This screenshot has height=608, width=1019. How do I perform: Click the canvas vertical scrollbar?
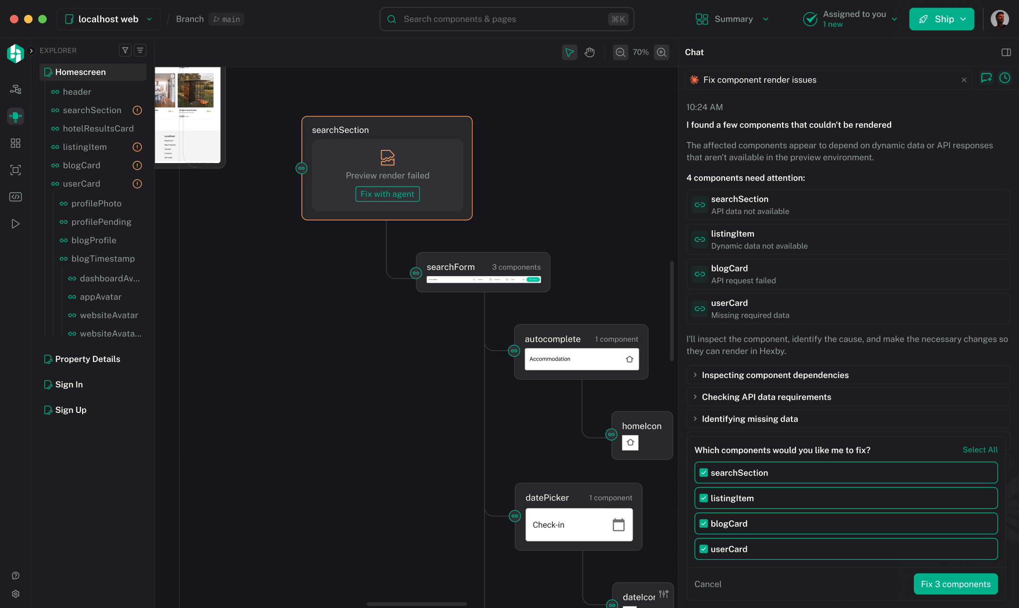tap(672, 311)
